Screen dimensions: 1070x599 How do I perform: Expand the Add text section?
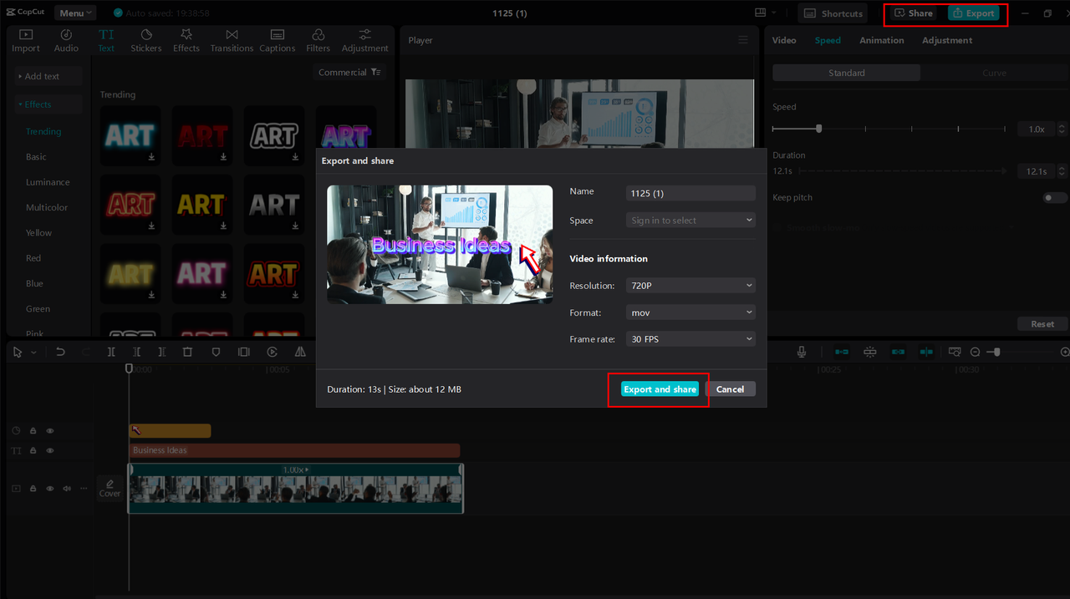click(x=48, y=76)
